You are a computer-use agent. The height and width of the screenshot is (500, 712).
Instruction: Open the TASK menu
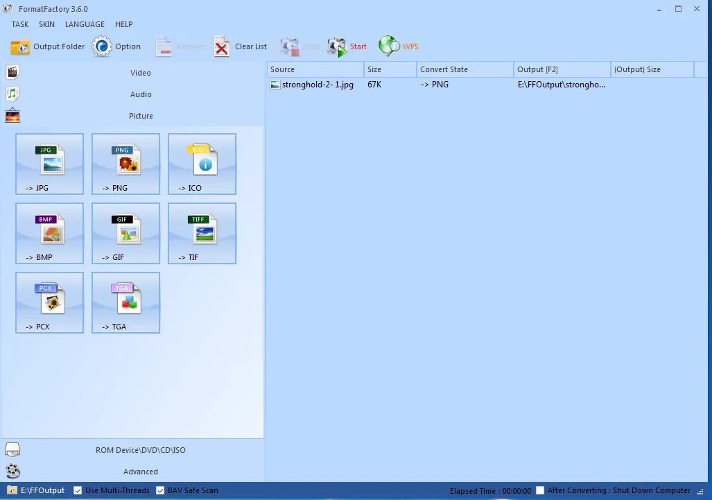click(20, 24)
